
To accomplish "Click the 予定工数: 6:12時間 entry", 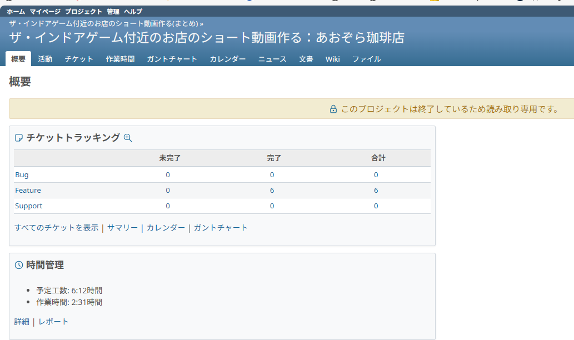I will coord(69,291).
